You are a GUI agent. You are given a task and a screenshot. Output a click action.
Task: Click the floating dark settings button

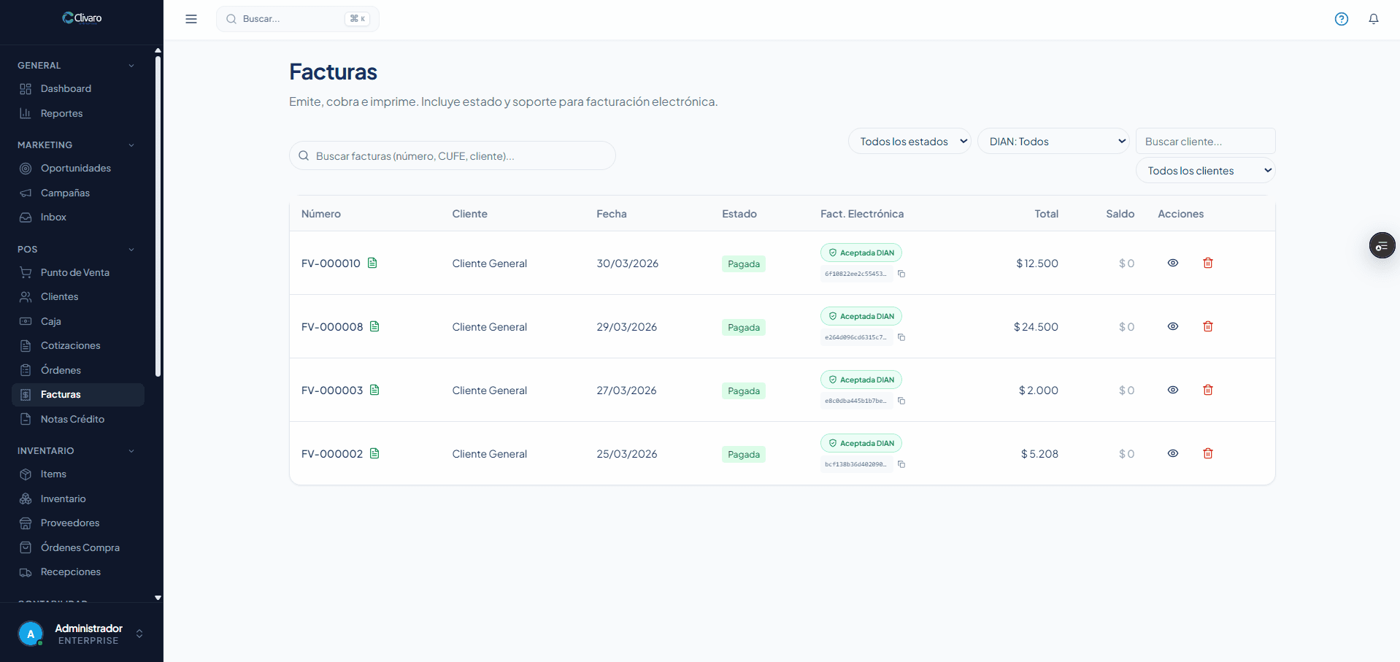[1381, 246]
